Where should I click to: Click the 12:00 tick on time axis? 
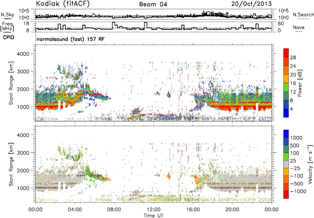click(x=153, y=210)
